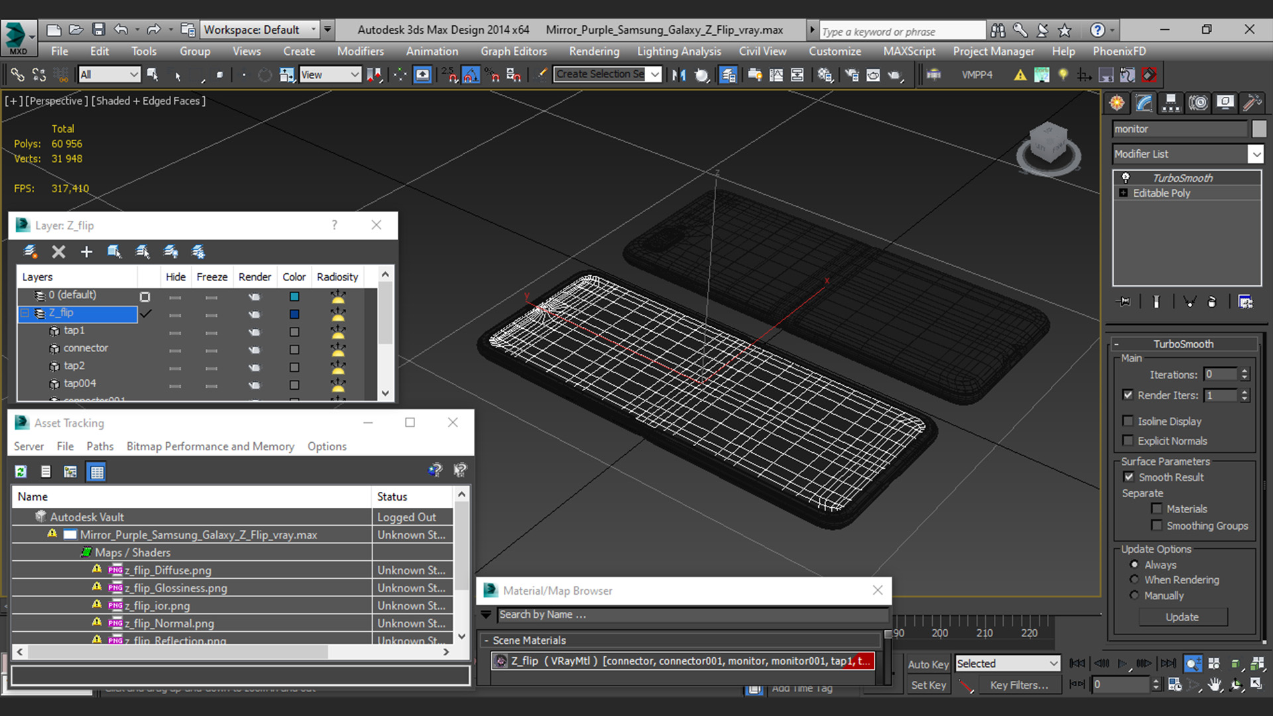This screenshot has height=716, width=1273.
Task: Open the MAXScript menu
Action: click(x=910, y=51)
